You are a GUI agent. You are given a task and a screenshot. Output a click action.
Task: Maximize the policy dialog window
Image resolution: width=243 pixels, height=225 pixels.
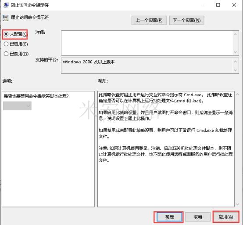coord(218,5)
